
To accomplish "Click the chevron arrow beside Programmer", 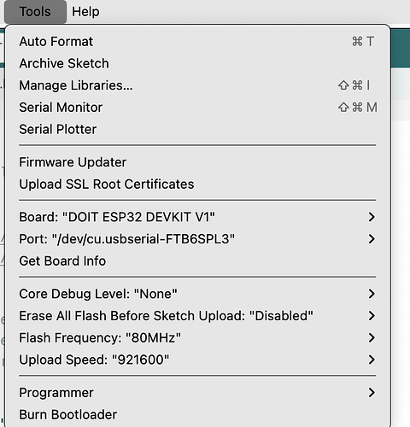I will click(372, 393).
